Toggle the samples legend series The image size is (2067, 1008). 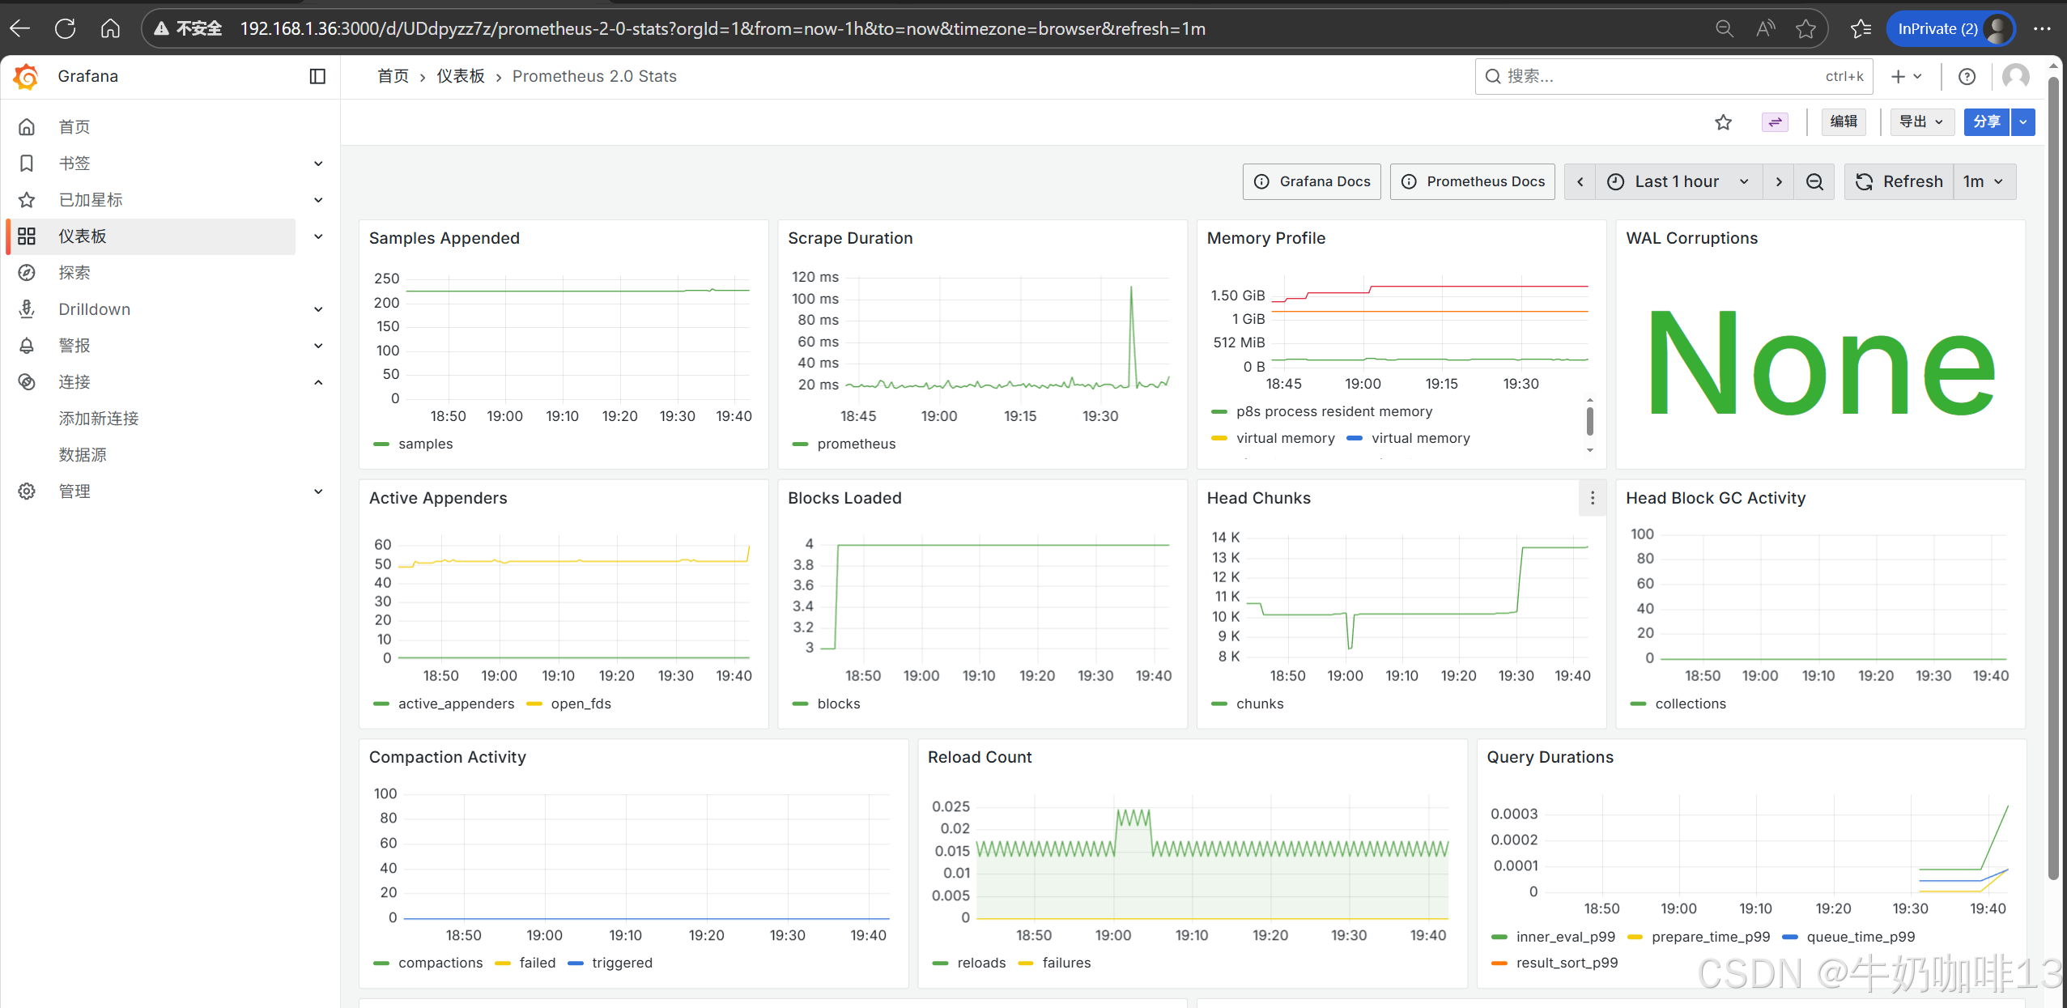[x=425, y=444]
